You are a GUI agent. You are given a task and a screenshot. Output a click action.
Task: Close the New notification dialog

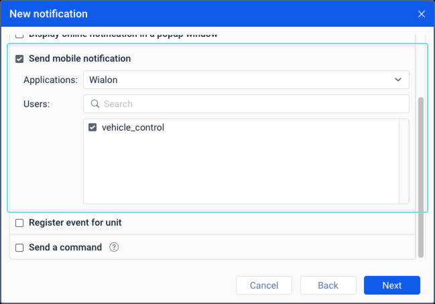422,13
